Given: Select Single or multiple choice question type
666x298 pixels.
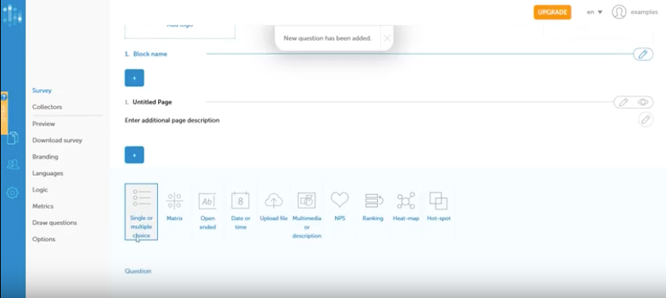Looking at the screenshot, I should [141, 211].
